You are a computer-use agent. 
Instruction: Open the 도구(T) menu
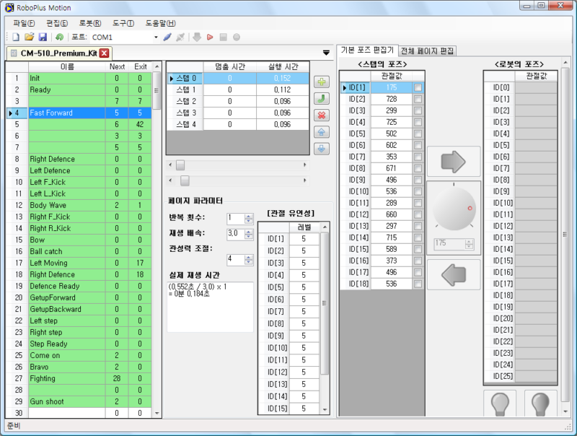pyautogui.click(x=123, y=23)
